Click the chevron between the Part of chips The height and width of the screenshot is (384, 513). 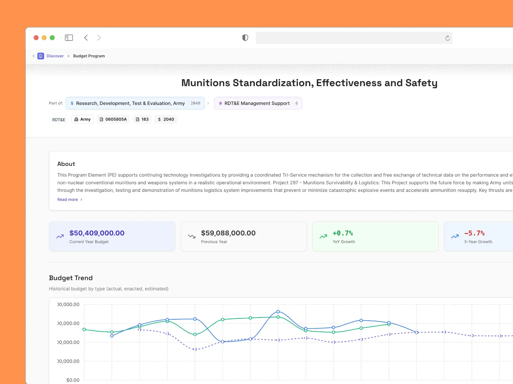[x=208, y=103]
